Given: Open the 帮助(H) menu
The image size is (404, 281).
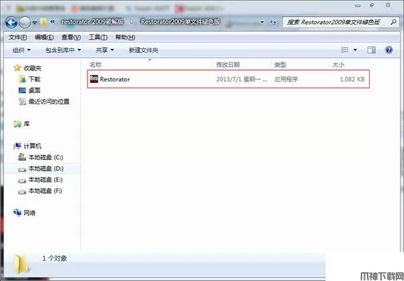Looking at the screenshot, I should coord(125,38).
